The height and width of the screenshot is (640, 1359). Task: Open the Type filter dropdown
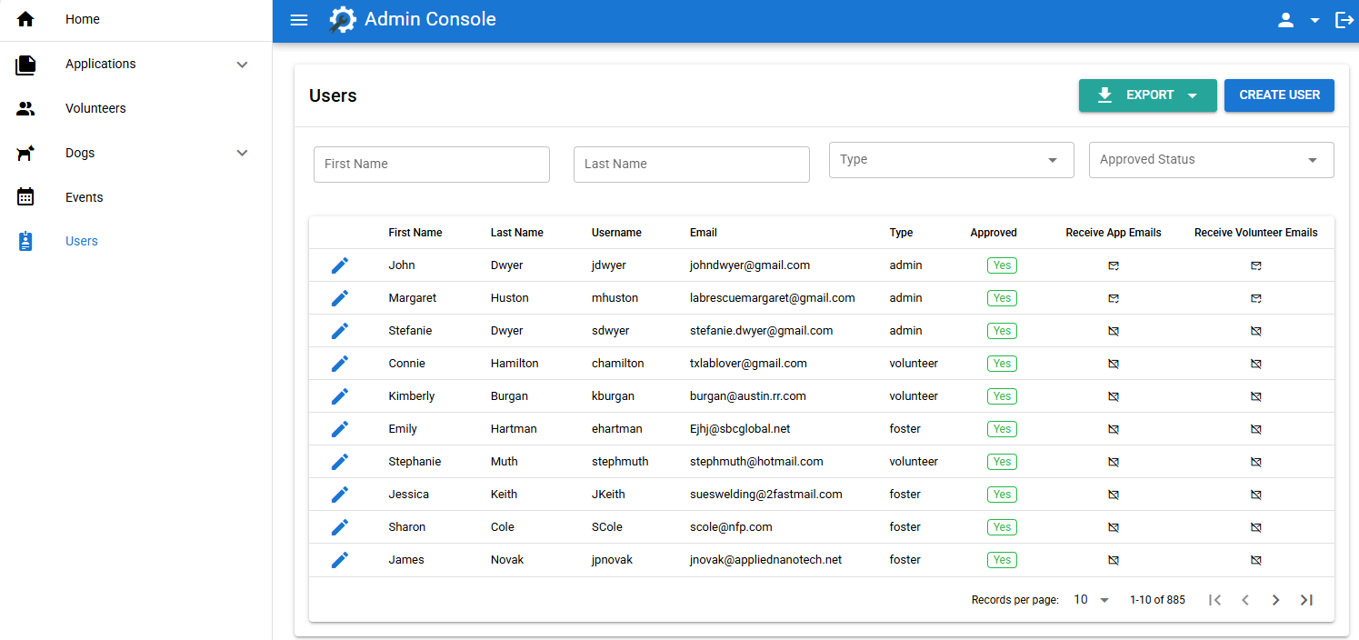951,159
